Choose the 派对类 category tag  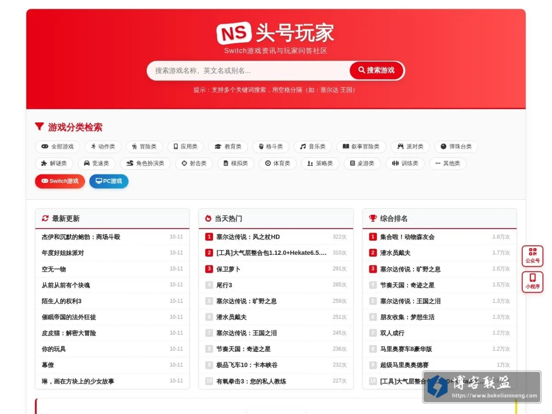(410, 147)
